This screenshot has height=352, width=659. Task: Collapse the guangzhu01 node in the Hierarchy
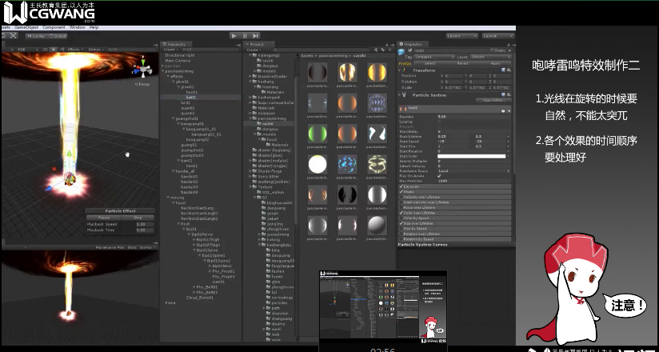click(x=173, y=118)
